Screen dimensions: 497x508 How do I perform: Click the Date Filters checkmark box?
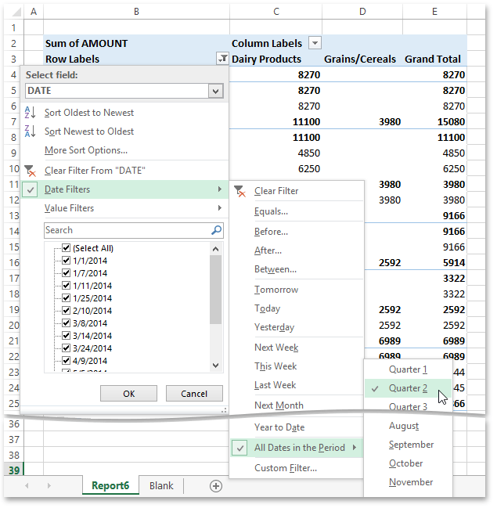[30, 189]
